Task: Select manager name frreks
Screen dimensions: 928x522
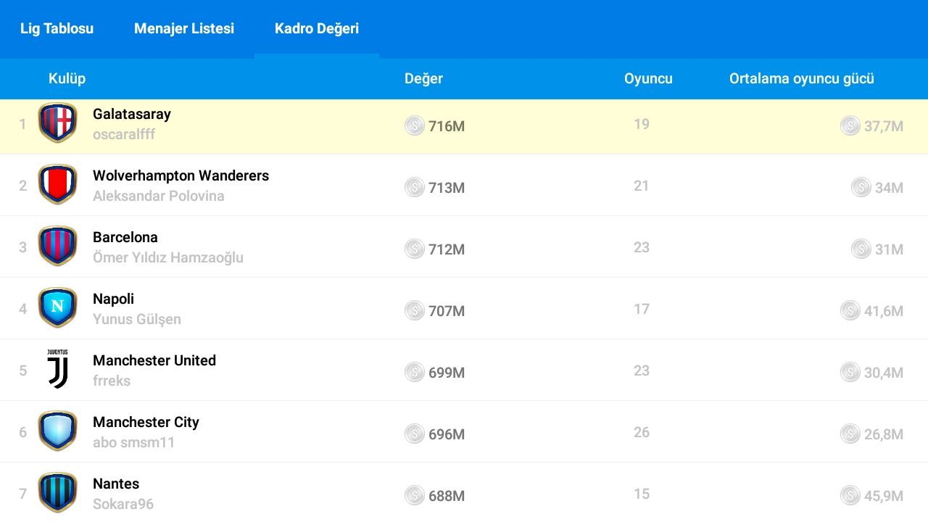Action: (x=112, y=381)
